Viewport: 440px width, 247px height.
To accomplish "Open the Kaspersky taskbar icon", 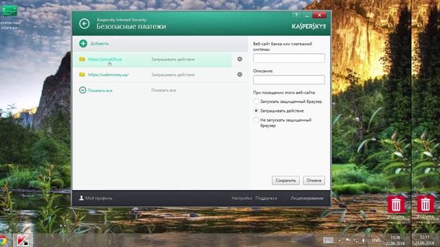I will click(x=23, y=240).
